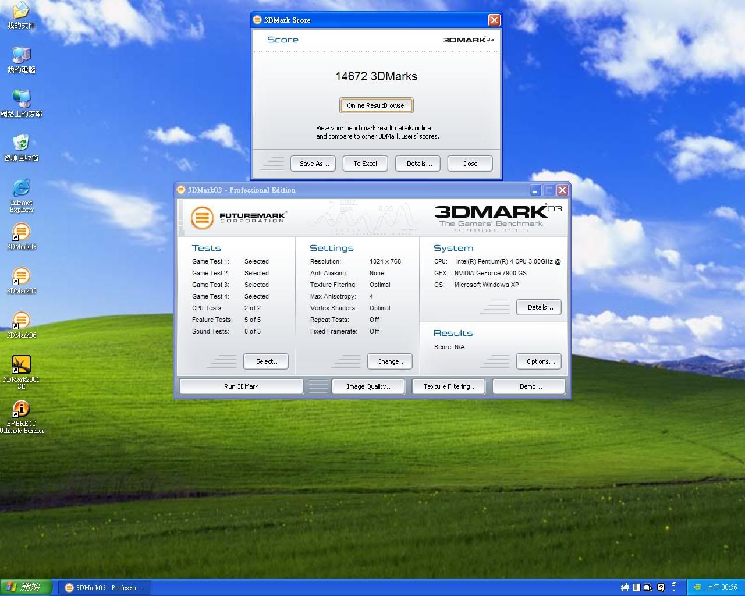745x596 pixels.
Task: Open the My Computer desktop icon
Action: (21, 56)
